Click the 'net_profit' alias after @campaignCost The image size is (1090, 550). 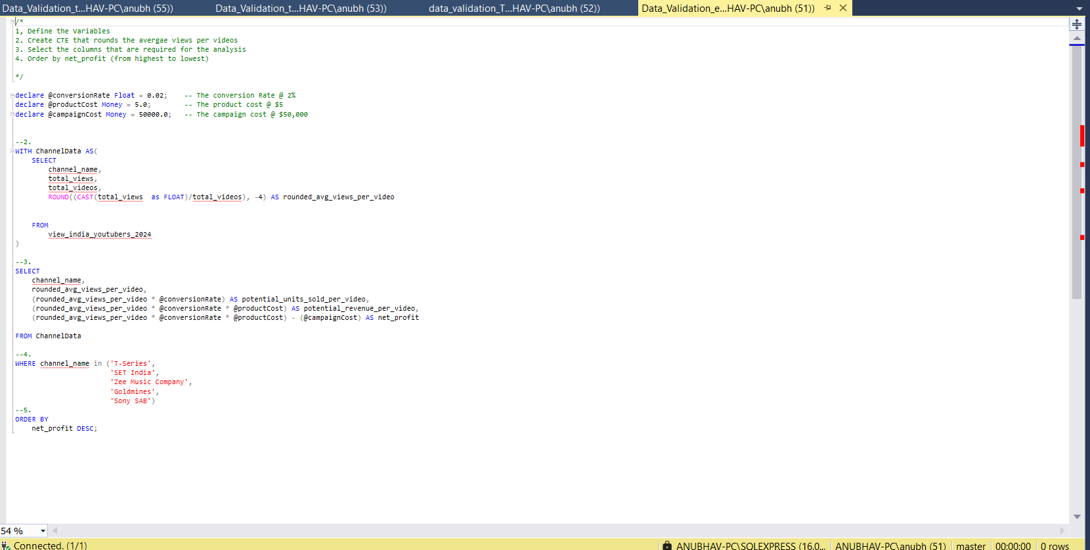point(399,318)
